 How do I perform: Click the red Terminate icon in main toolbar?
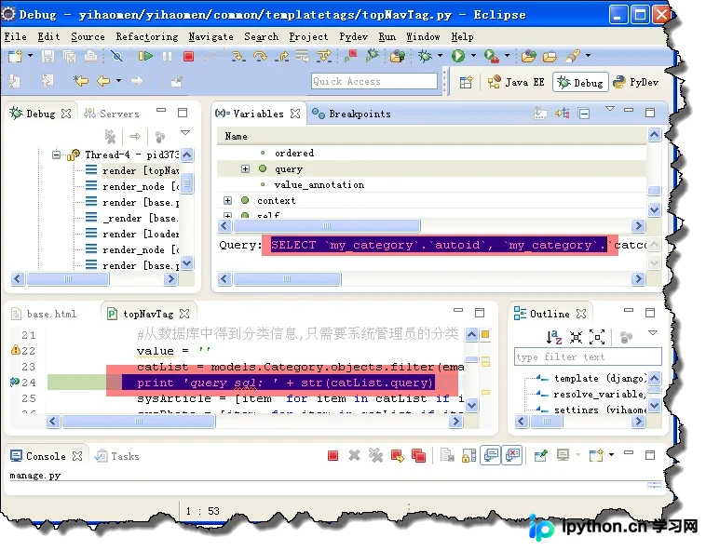(188, 56)
